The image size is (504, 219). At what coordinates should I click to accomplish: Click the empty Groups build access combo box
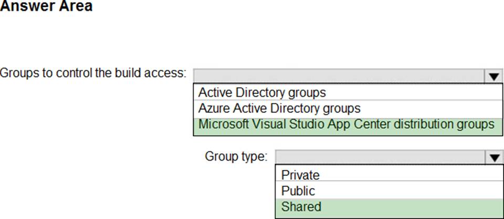(x=339, y=76)
